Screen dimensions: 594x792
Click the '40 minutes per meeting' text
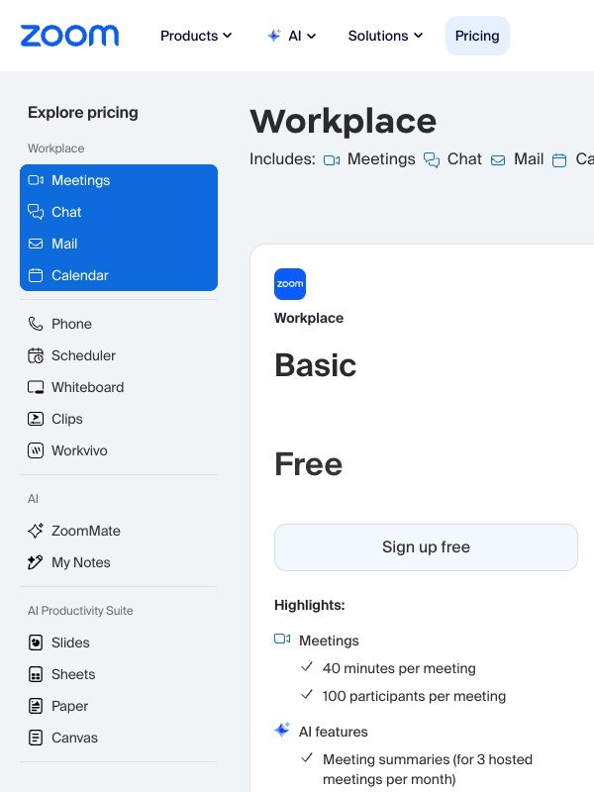(399, 668)
